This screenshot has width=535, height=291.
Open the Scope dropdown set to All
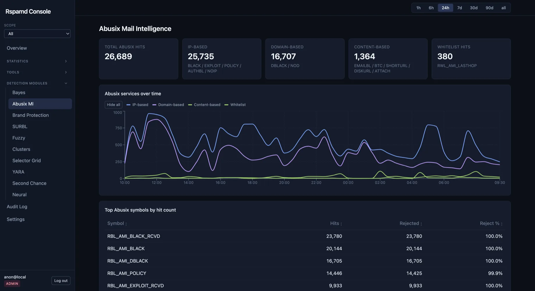(x=37, y=34)
